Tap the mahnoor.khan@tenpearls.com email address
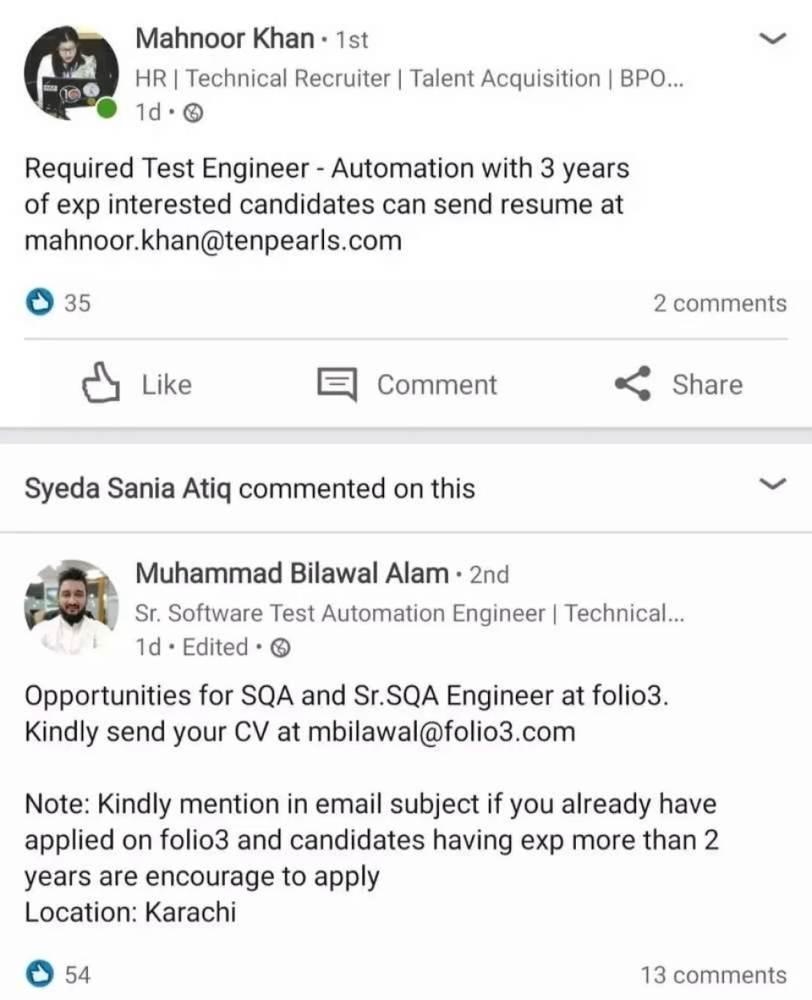Screen dimensions: 812x1000 [213, 241]
